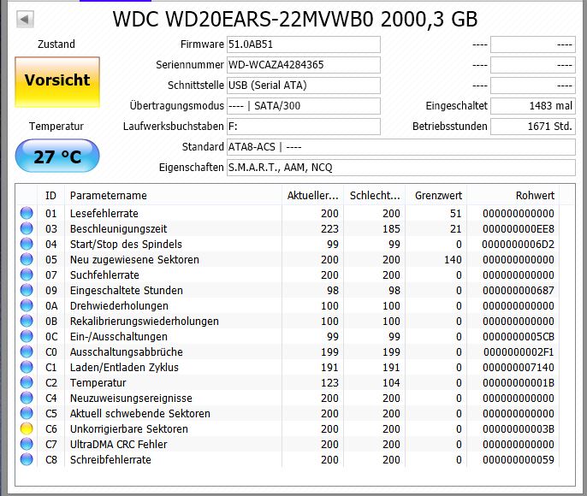This screenshot has width=587, height=496.
Task: Click the back arrow button beside the drive title
Action: click(25, 19)
